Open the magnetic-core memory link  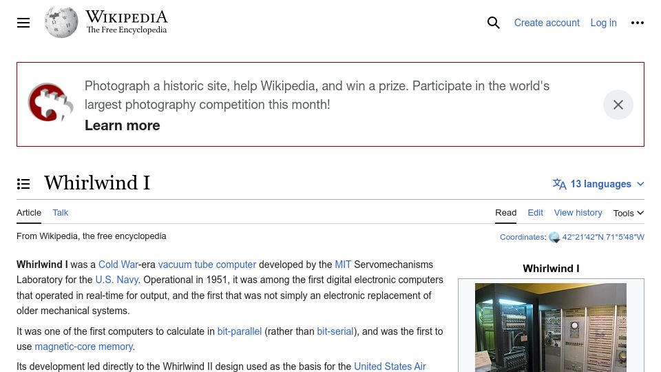84,347
